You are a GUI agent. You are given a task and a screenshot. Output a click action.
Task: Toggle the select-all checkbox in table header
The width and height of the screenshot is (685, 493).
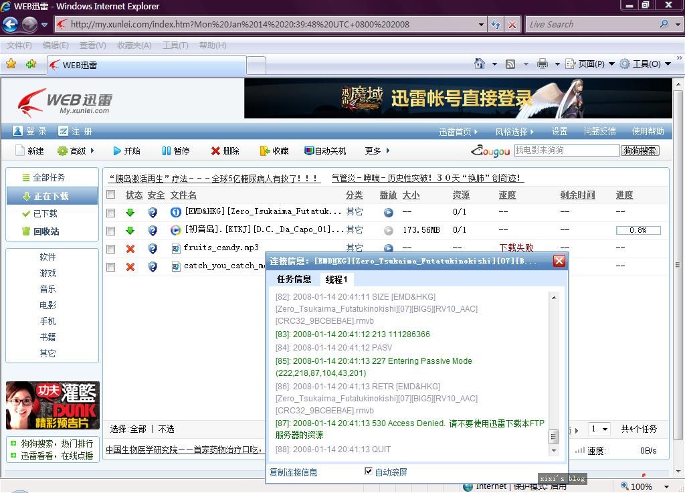click(x=111, y=194)
